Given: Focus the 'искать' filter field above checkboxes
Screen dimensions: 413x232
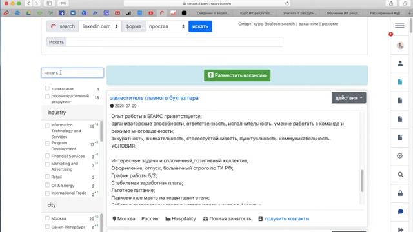Looking at the screenshot, I should (x=72, y=73).
